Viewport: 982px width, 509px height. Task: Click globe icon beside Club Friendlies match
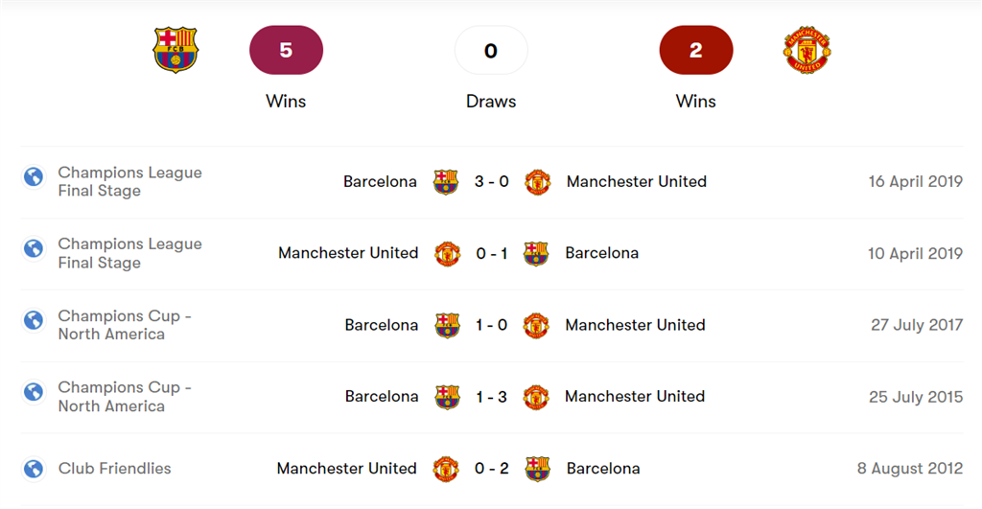pyautogui.click(x=34, y=469)
